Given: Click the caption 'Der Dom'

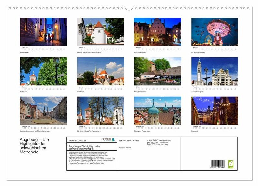Looking at the screenshot, I should pos(80,92).
